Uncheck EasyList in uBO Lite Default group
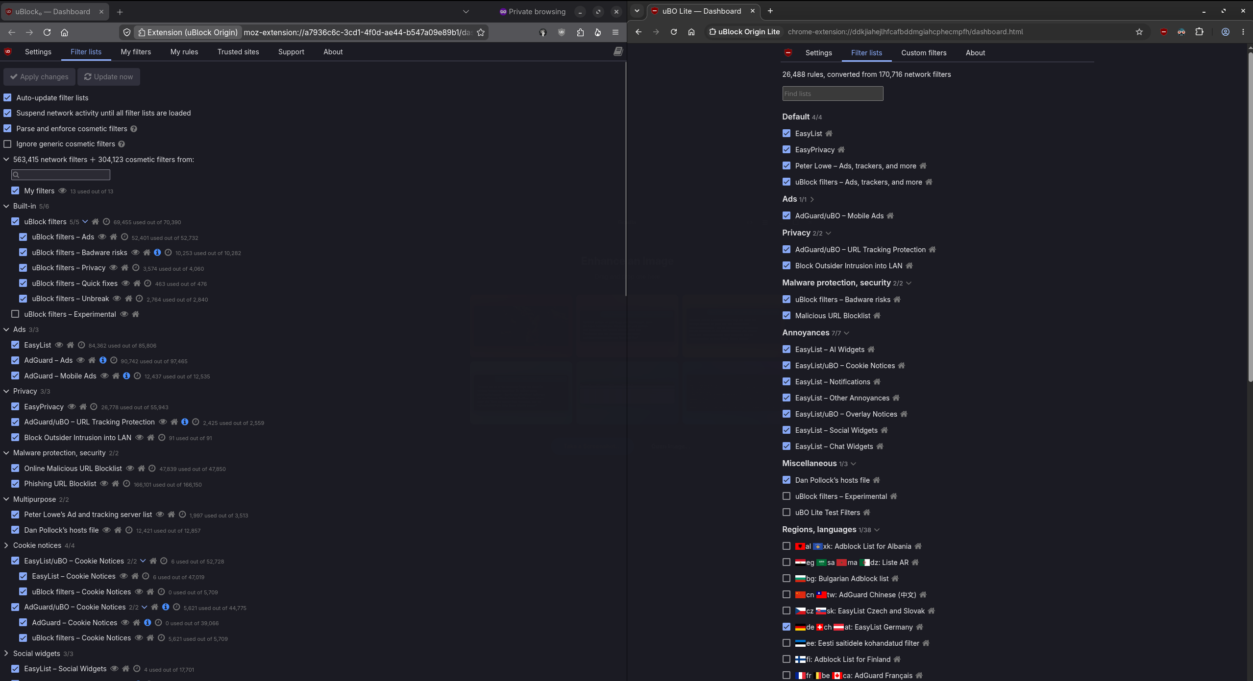This screenshot has height=681, width=1253. tap(786, 134)
